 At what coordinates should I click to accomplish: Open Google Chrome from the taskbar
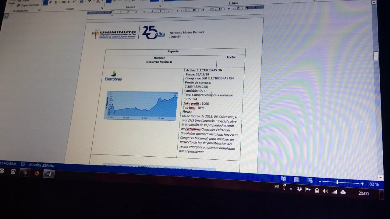[25, 173]
